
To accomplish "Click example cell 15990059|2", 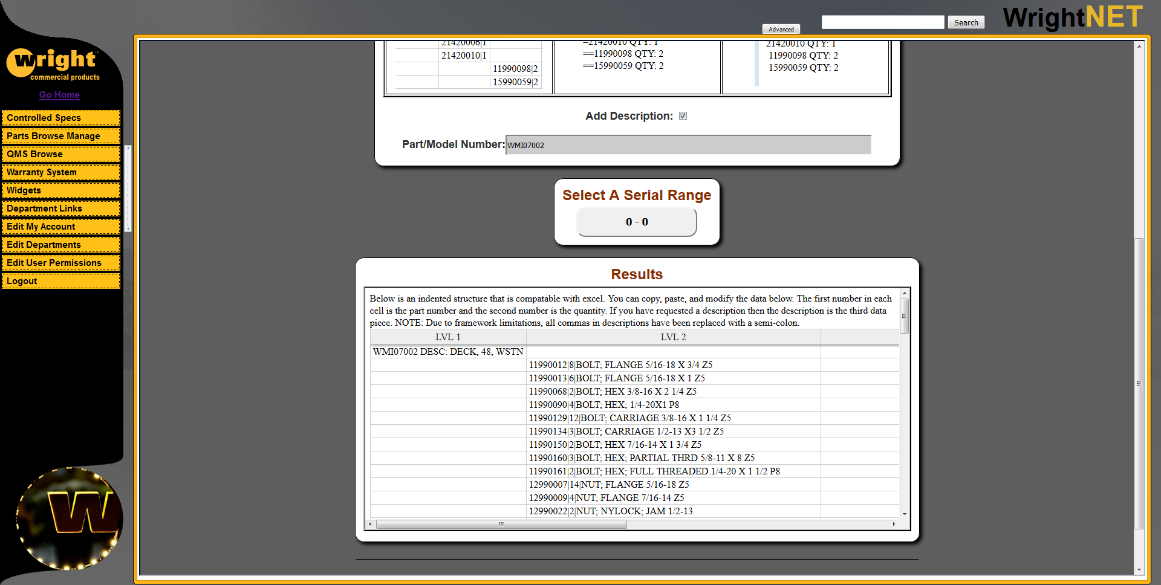I will (515, 82).
